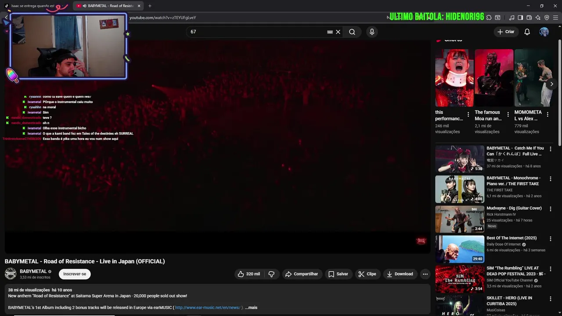The height and width of the screenshot is (316, 562).
Task: Clear the search box with the X icon
Action: coord(338,32)
